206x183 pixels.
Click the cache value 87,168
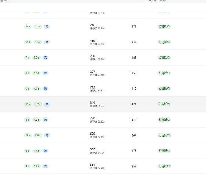click(101, 75)
